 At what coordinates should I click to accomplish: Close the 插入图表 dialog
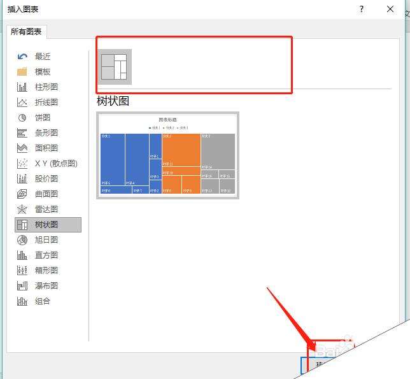[x=390, y=9]
